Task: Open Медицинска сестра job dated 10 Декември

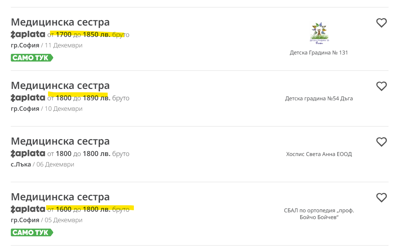Action: (60, 86)
